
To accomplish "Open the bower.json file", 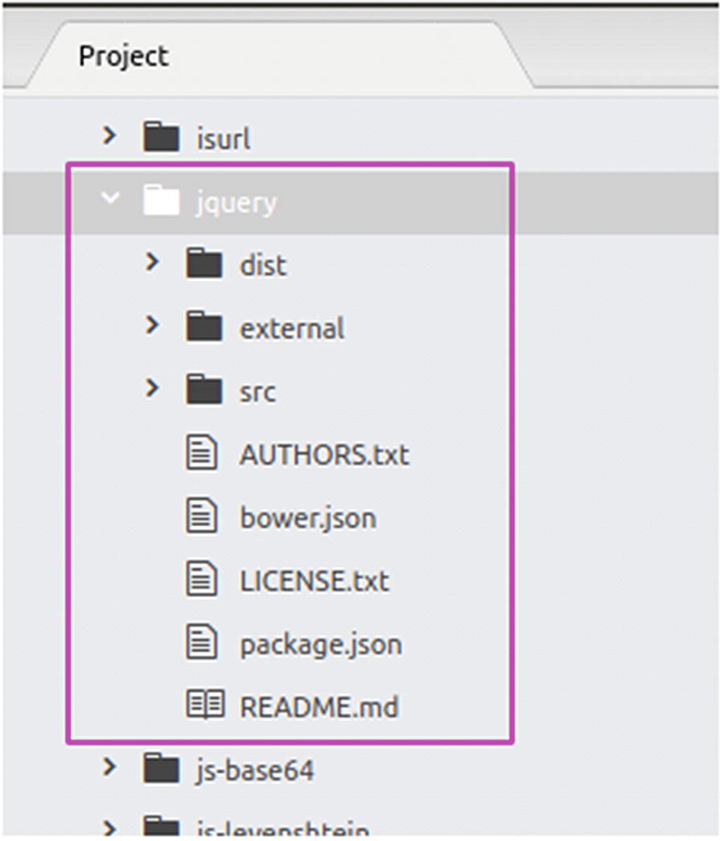I will (x=307, y=517).
